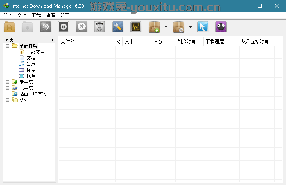Open the 查看 menu
The width and height of the screenshot is (286, 185).
coord(50,15)
